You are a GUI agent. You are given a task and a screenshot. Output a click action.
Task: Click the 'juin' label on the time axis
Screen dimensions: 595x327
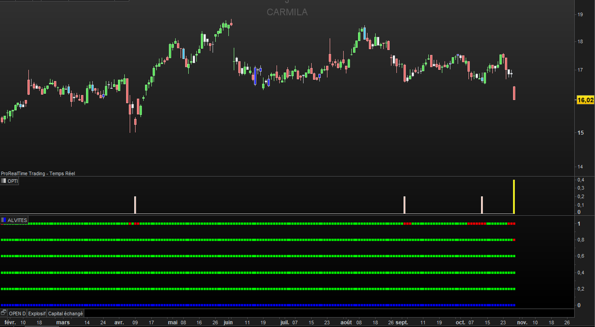click(228, 322)
